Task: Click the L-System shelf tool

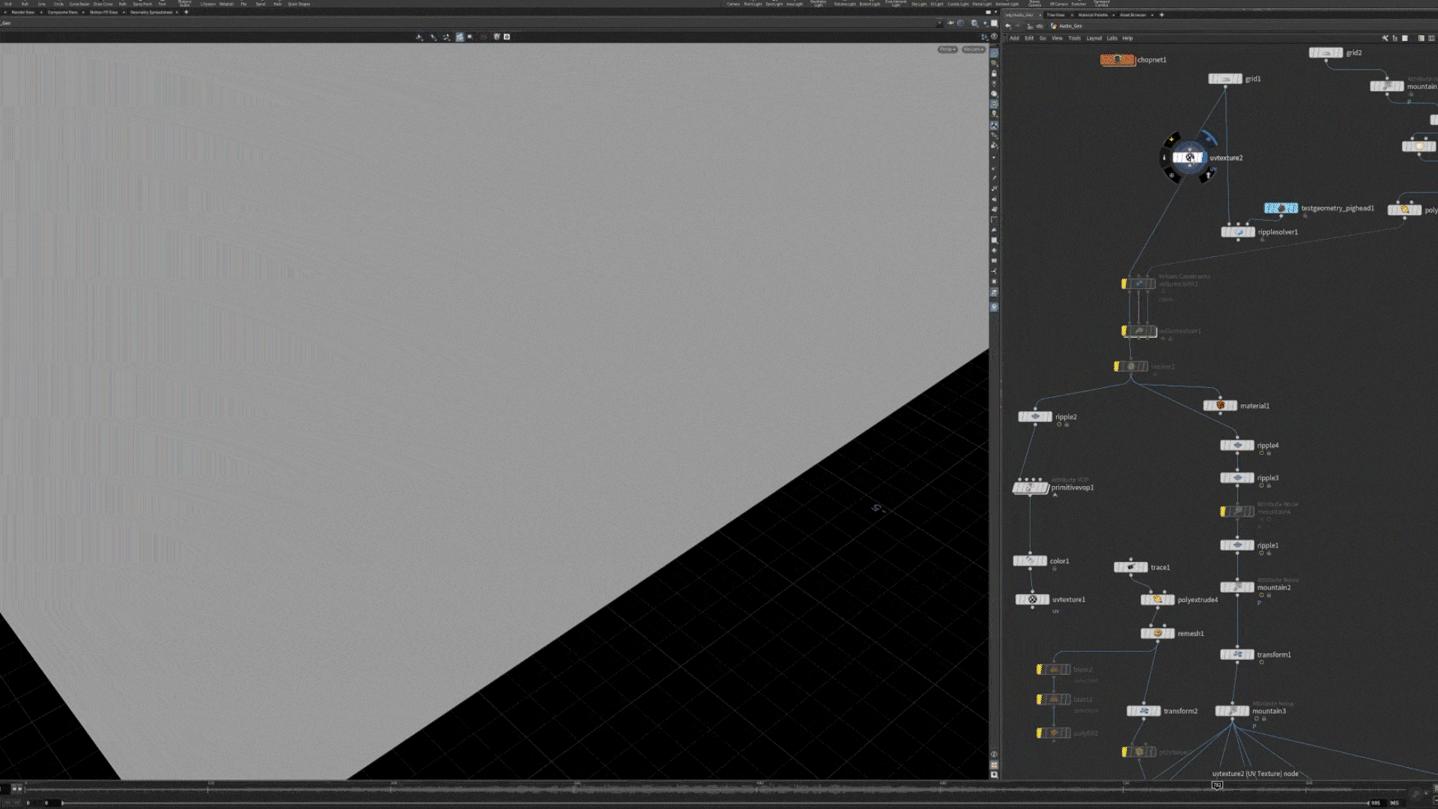Action: tap(207, 4)
